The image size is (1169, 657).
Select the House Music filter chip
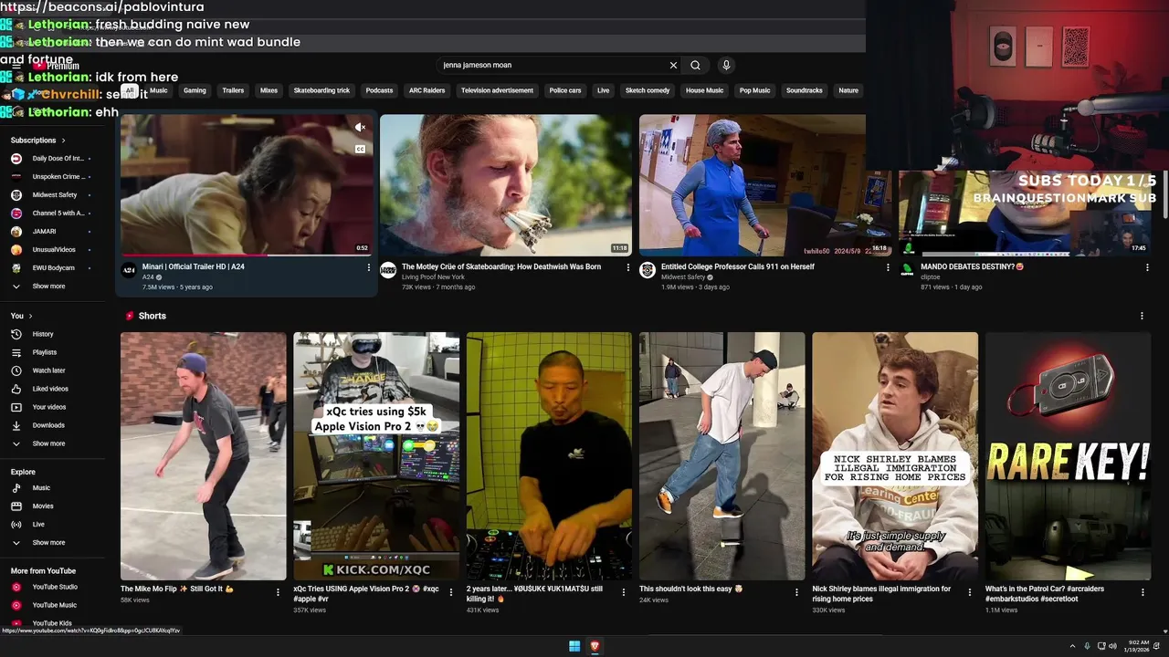704,90
